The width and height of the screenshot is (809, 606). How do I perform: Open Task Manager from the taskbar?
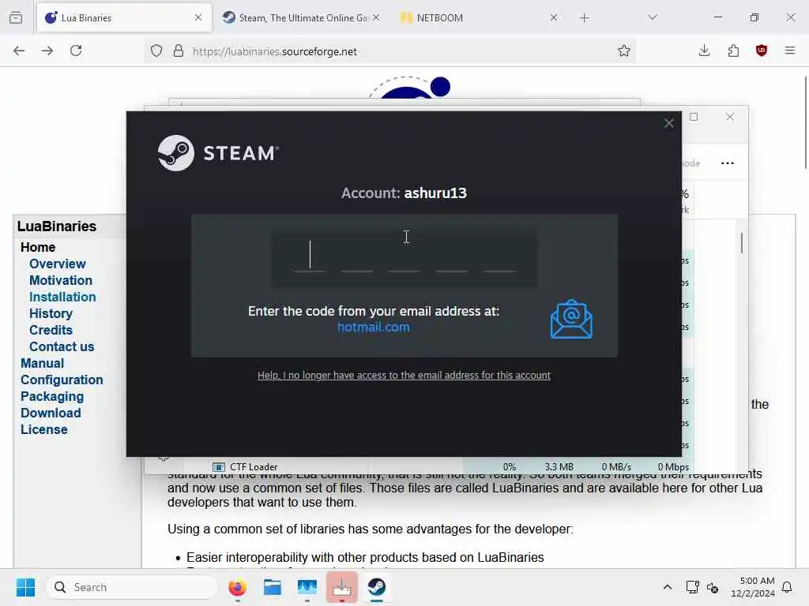307,587
